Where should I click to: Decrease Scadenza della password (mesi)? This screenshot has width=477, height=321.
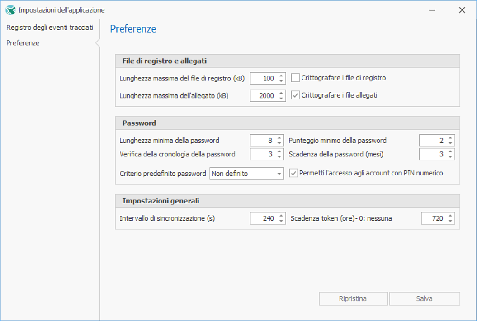coord(450,157)
